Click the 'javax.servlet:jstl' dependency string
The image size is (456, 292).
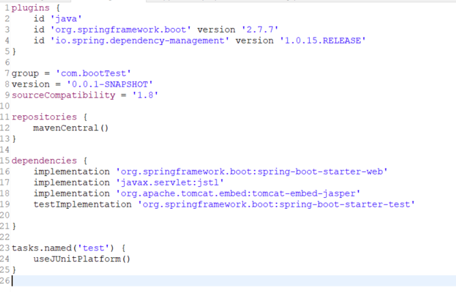pyautogui.click(x=169, y=183)
